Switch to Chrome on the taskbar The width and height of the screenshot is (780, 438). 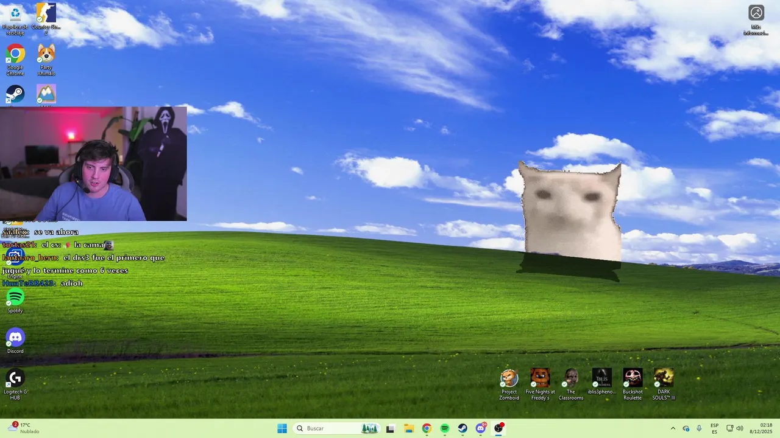pyautogui.click(x=427, y=428)
